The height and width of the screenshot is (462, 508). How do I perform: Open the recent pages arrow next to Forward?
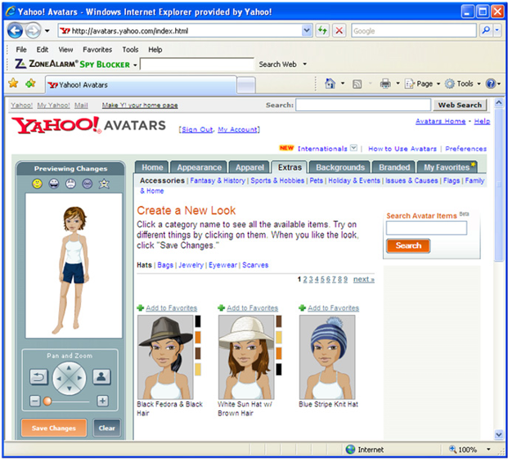point(47,31)
